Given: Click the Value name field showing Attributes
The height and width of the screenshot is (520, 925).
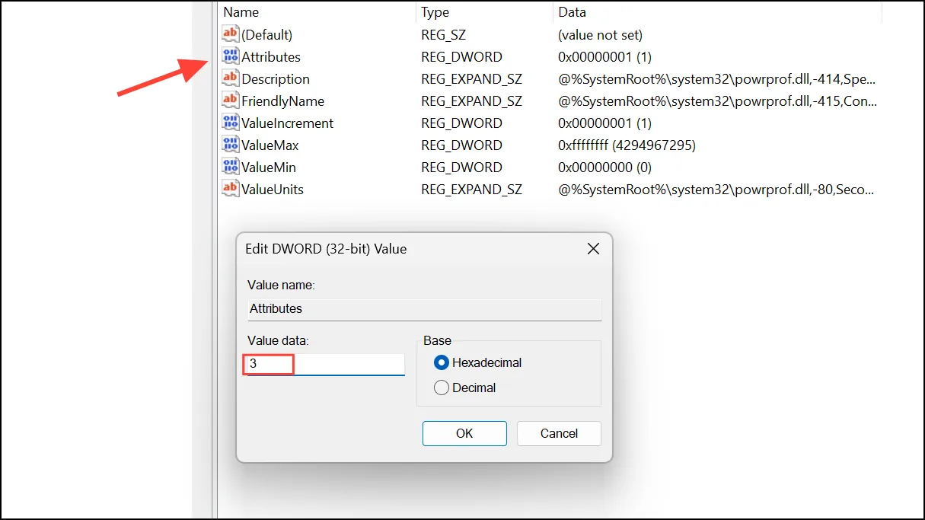Looking at the screenshot, I should 424,308.
